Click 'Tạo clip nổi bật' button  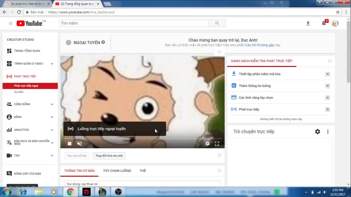tap(77, 156)
